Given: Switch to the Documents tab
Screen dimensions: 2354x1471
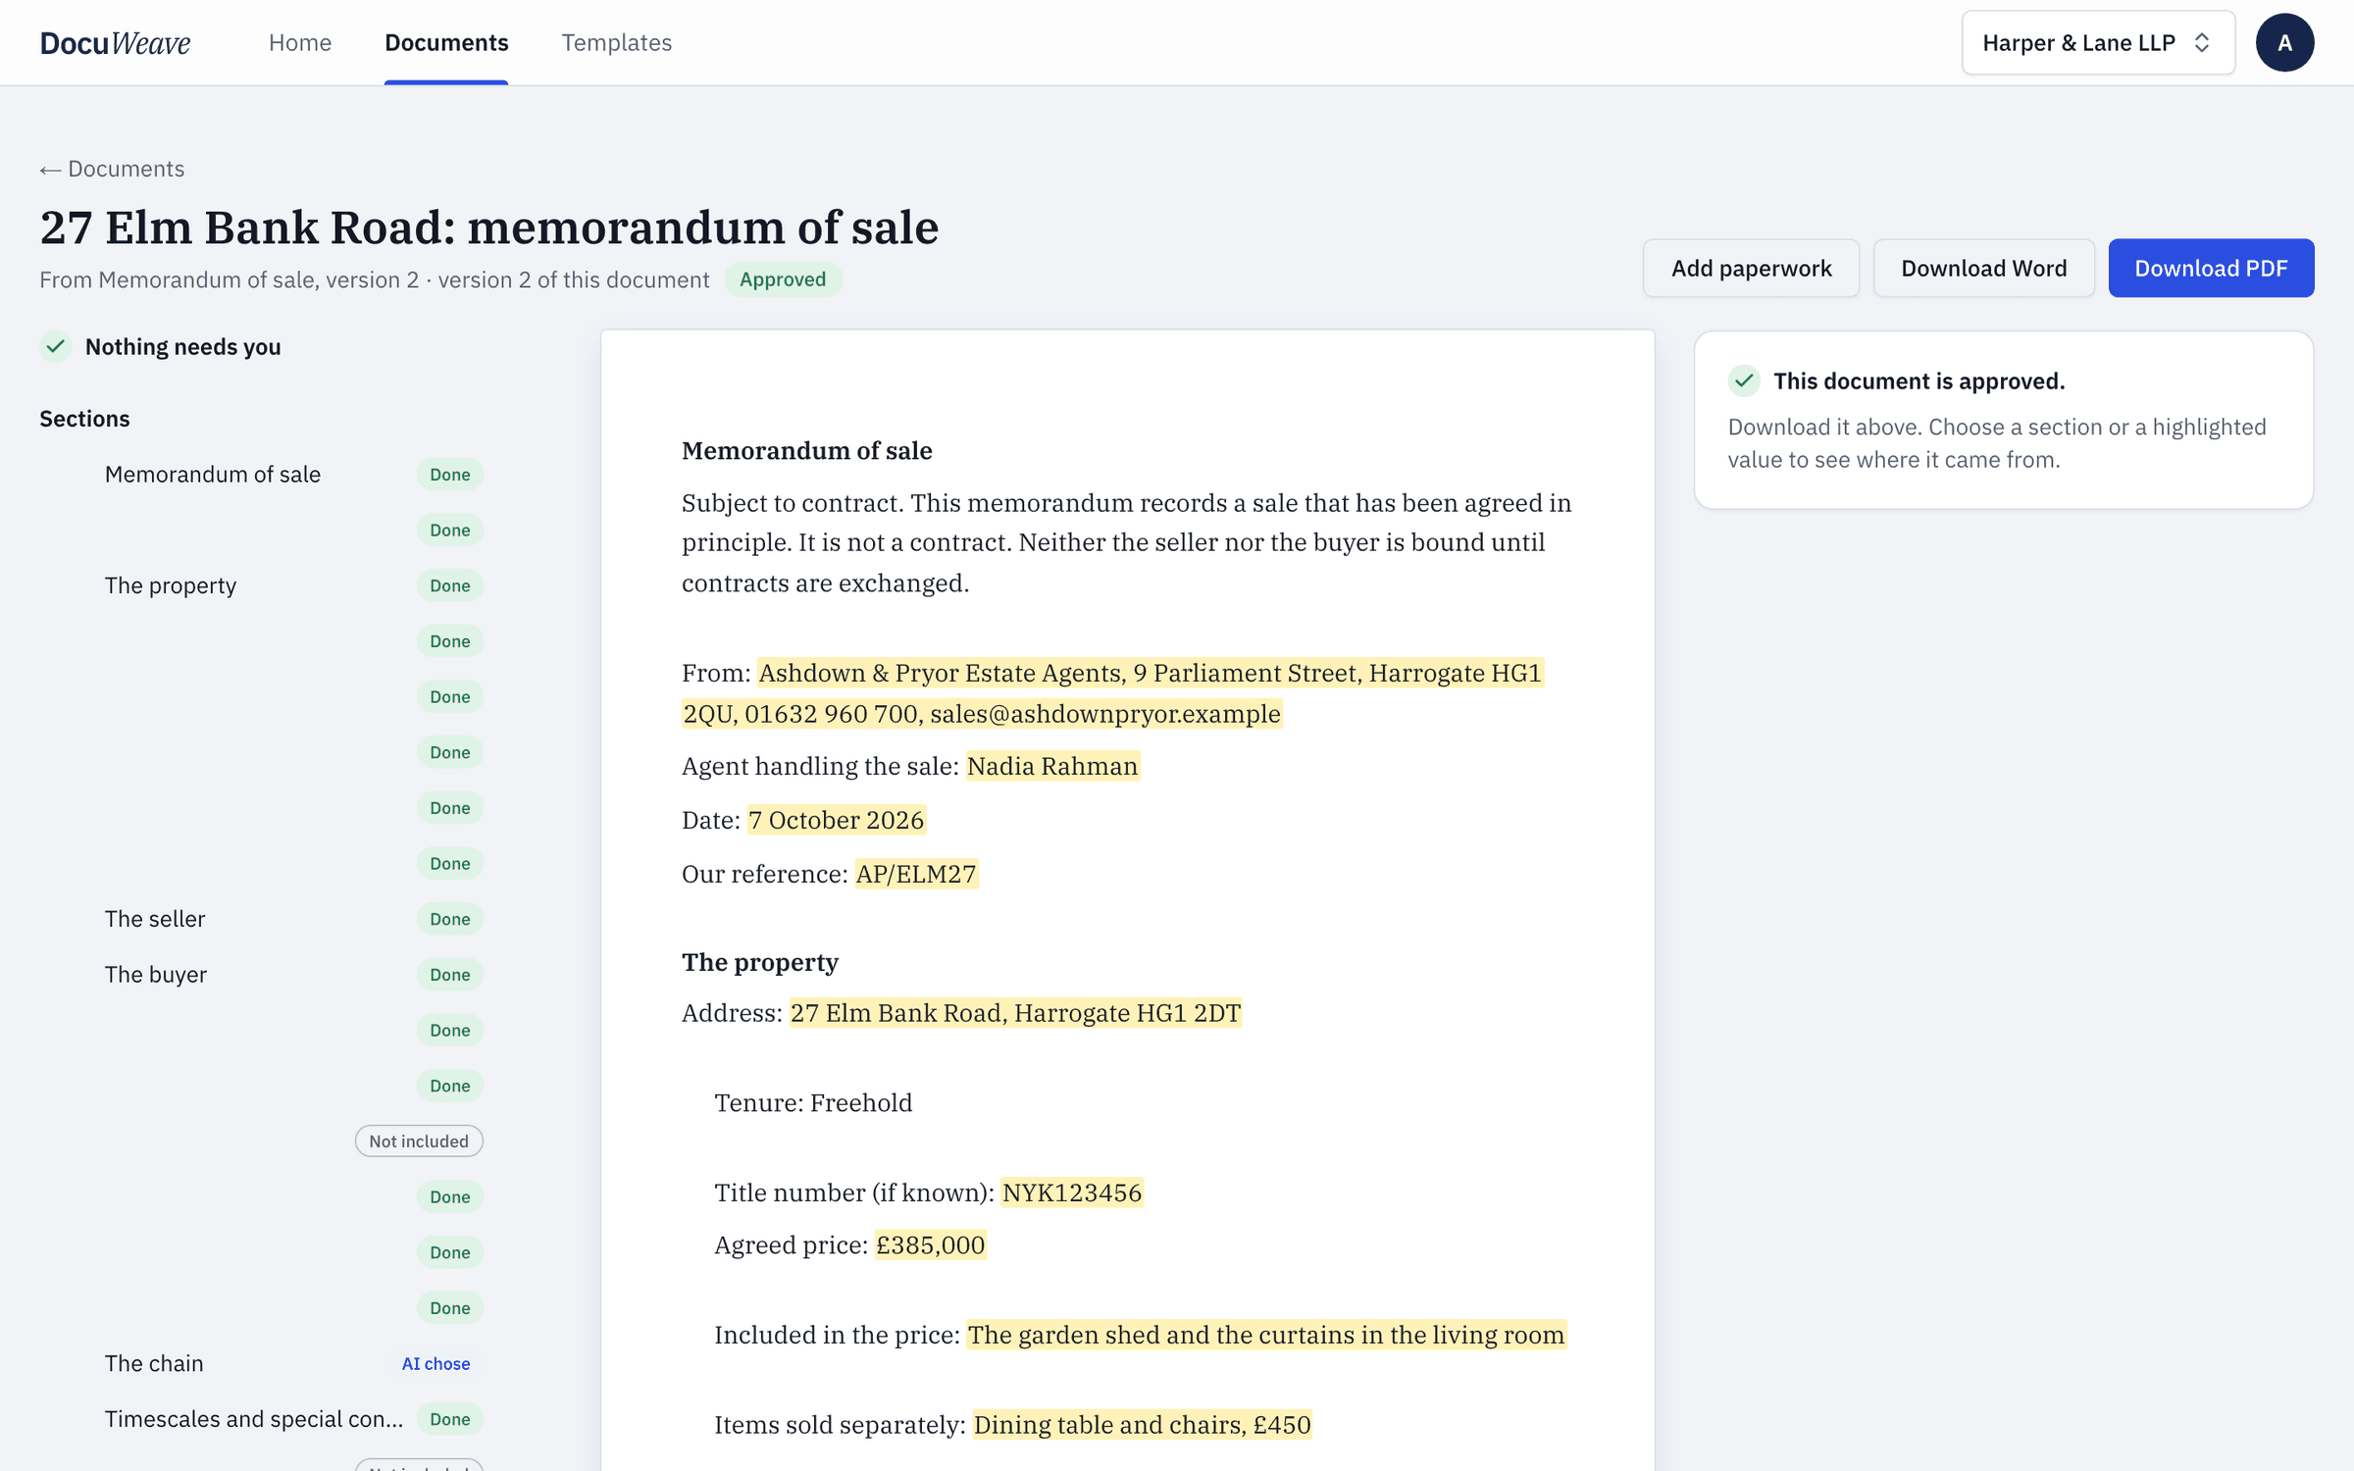Looking at the screenshot, I should (x=446, y=42).
